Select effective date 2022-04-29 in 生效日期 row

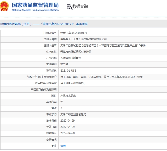pyautogui.click(x=67, y=127)
